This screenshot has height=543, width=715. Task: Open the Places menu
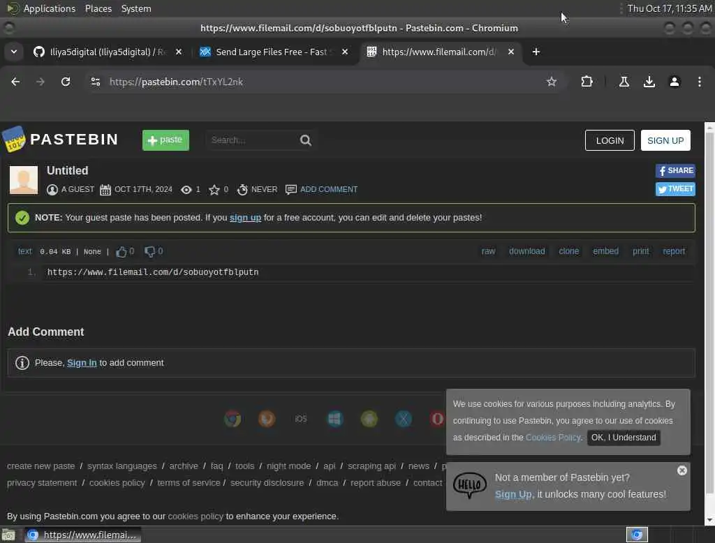click(x=98, y=8)
